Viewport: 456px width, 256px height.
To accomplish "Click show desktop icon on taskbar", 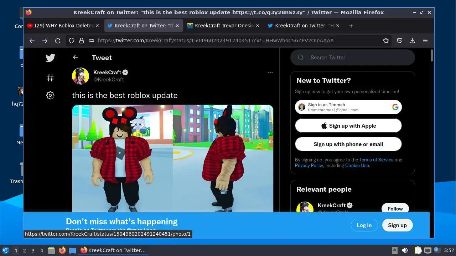I will pyautogui.click(x=73, y=250).
